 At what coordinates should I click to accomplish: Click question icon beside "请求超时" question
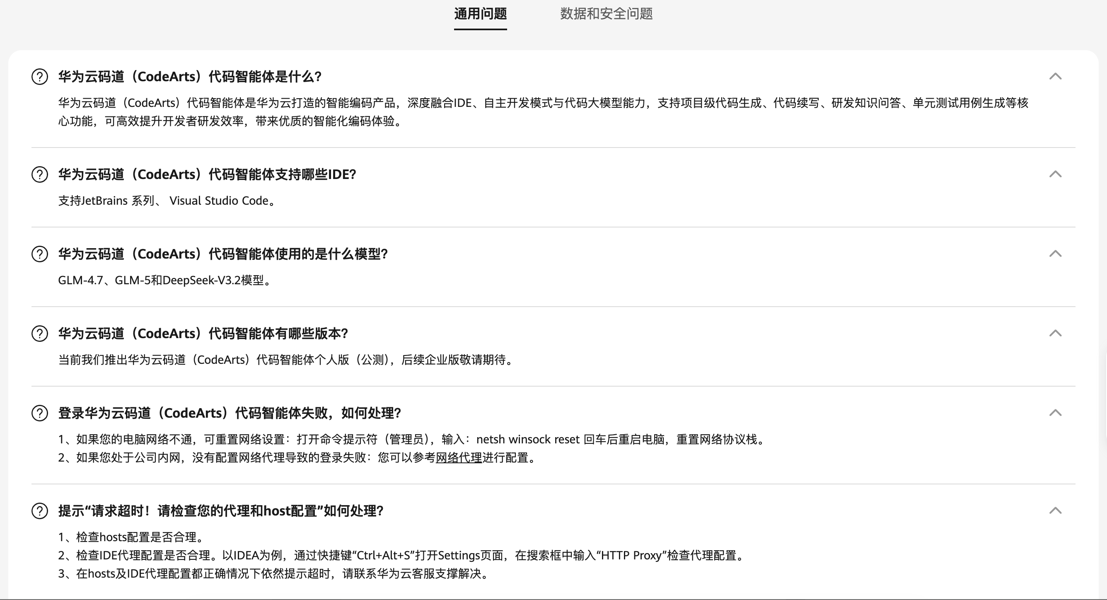coord(39,511)
